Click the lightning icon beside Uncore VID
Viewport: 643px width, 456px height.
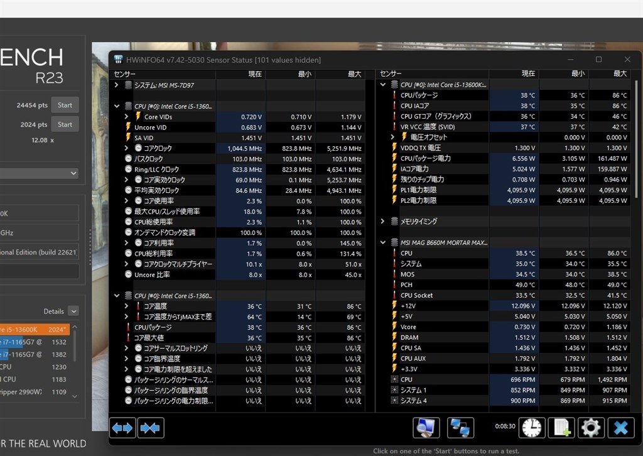point(128,127)
